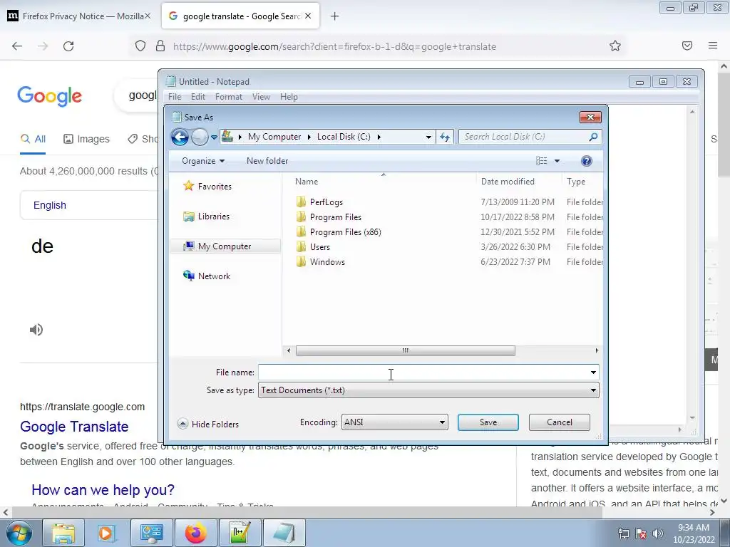Open Notepad Help menu

point(289,97)
